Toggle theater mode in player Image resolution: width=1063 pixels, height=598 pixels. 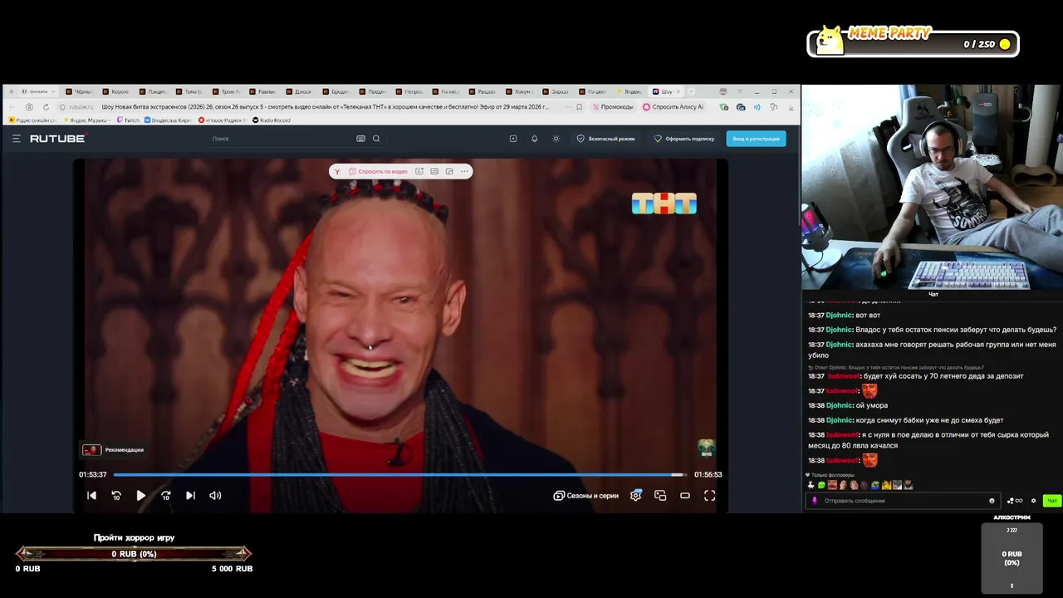pyautogui.click(x=685, y=495)
